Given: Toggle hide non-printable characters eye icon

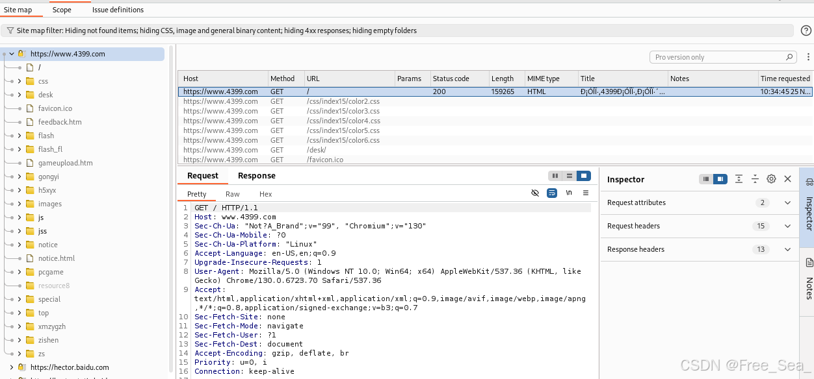Looking at the screenshot, I should [535, 193].
